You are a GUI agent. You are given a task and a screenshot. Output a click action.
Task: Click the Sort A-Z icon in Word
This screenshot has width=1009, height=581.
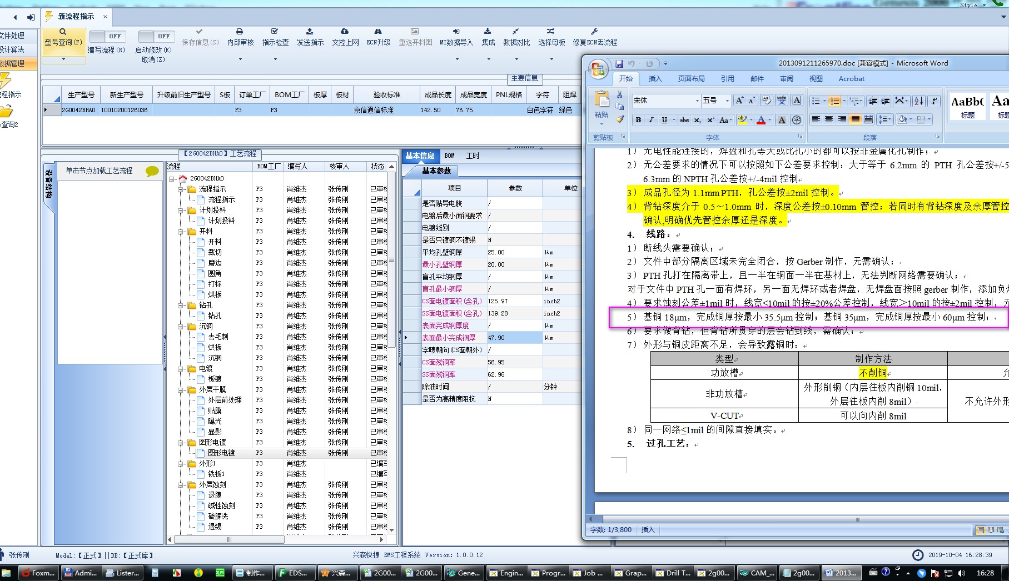[x=919, y=101]
